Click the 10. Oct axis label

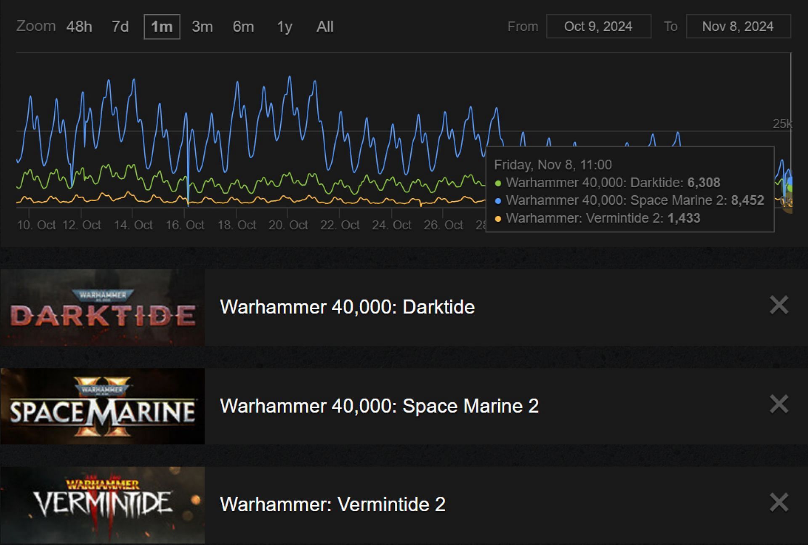(36, 225)
